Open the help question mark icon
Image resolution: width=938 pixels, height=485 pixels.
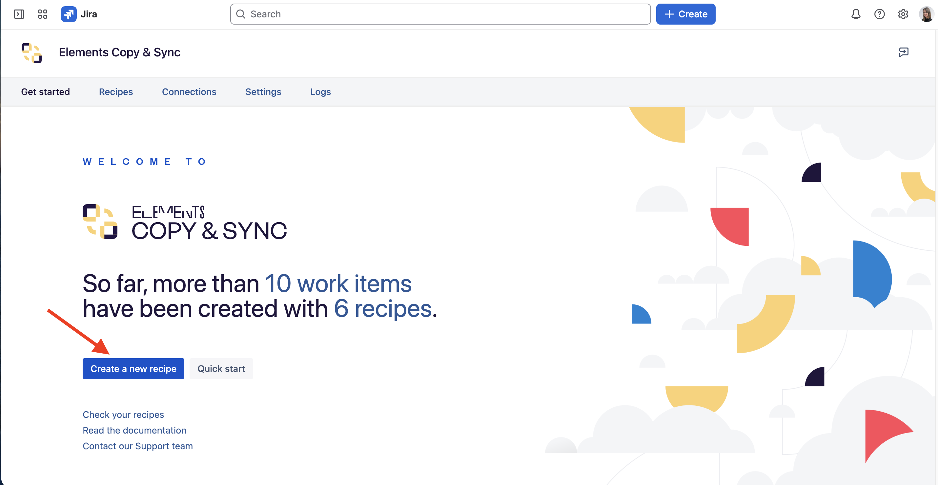coord(879,14)
